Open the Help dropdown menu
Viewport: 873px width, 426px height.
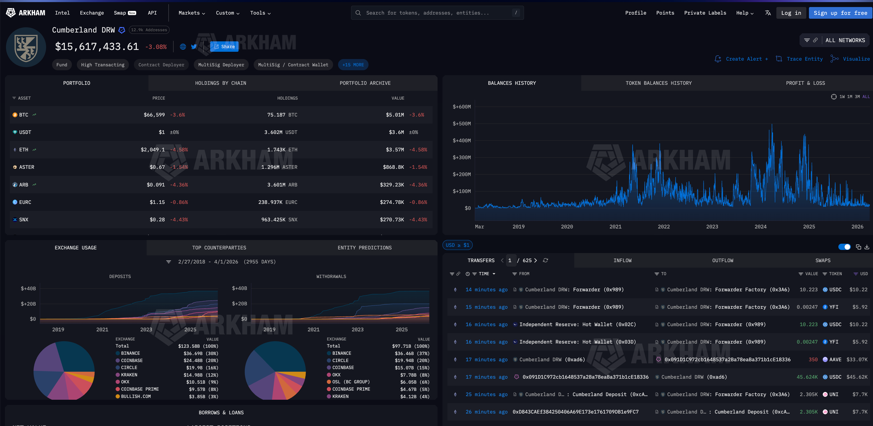pyautogui.click(x=745, y=13)
